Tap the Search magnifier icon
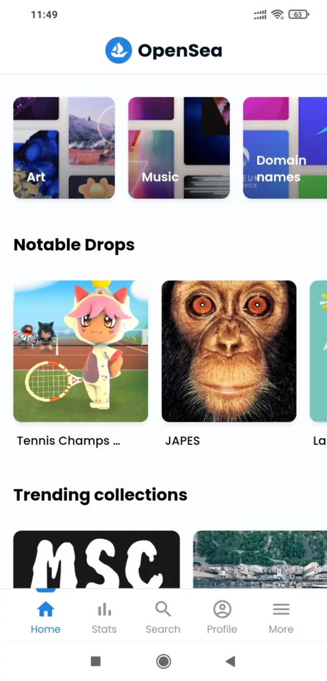Image resolution: width=327 pixels, height=681 pixels. (163, 609)
